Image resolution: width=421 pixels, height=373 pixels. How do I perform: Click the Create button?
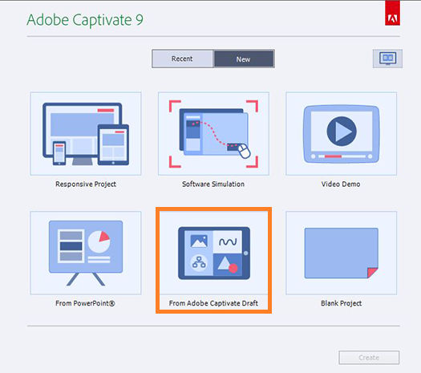[x=369, y=358]
